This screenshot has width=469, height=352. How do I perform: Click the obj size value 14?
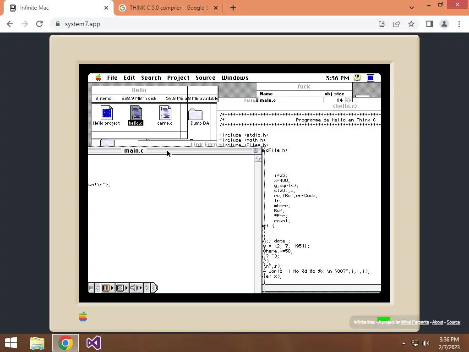(x=339, y=100)
